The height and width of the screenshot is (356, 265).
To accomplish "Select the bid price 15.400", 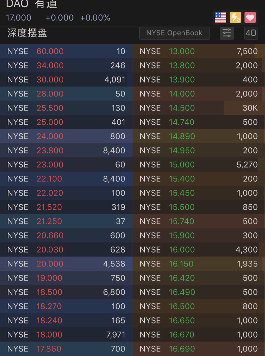I will [182, 179].
